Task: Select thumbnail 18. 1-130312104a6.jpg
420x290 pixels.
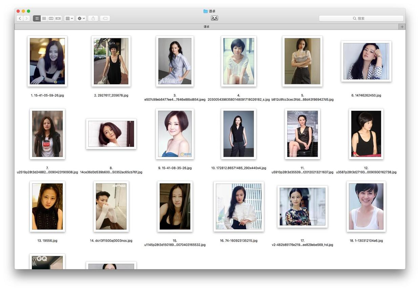Action: pos(366,206)
